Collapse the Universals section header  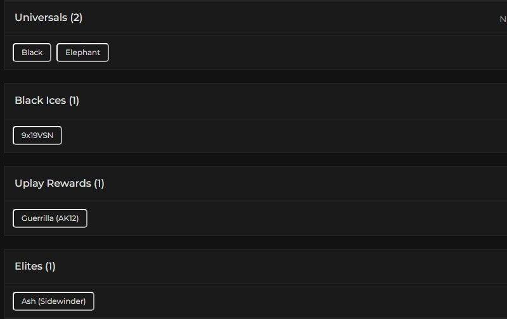tap(41, 18)
